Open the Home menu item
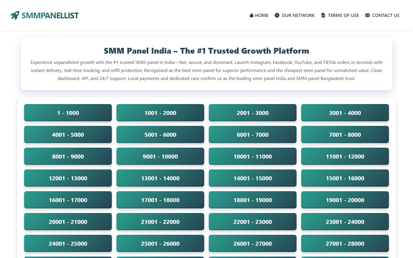 point(262,15)
